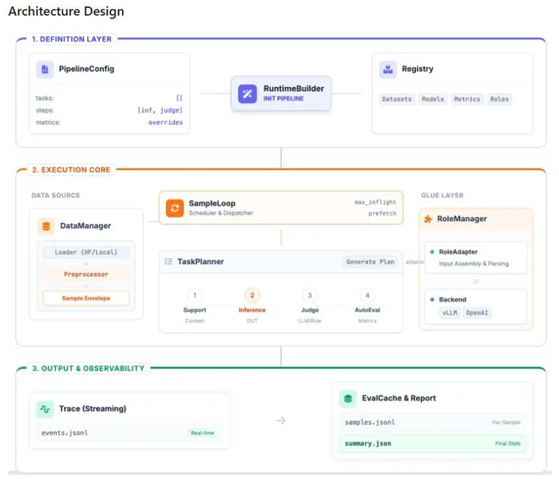Select step 3 Judge circle
This screenshot has width=559, height=479.
(310, 295)
